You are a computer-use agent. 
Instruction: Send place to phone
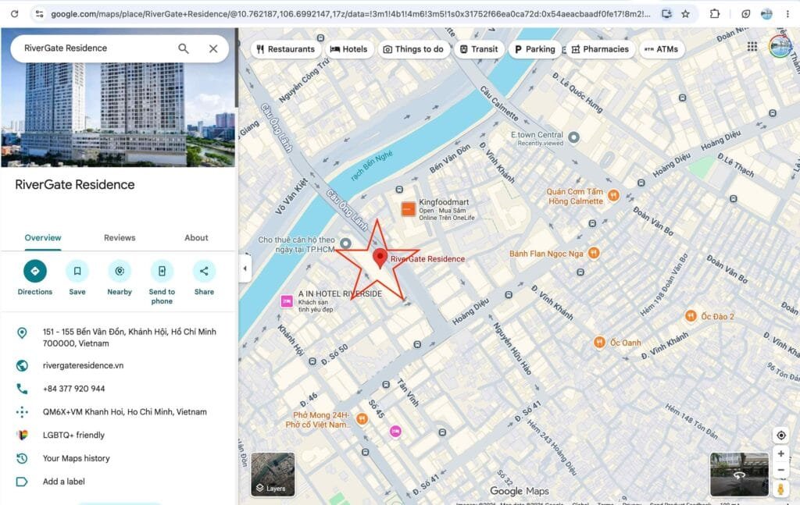click(x=162, y=282)
